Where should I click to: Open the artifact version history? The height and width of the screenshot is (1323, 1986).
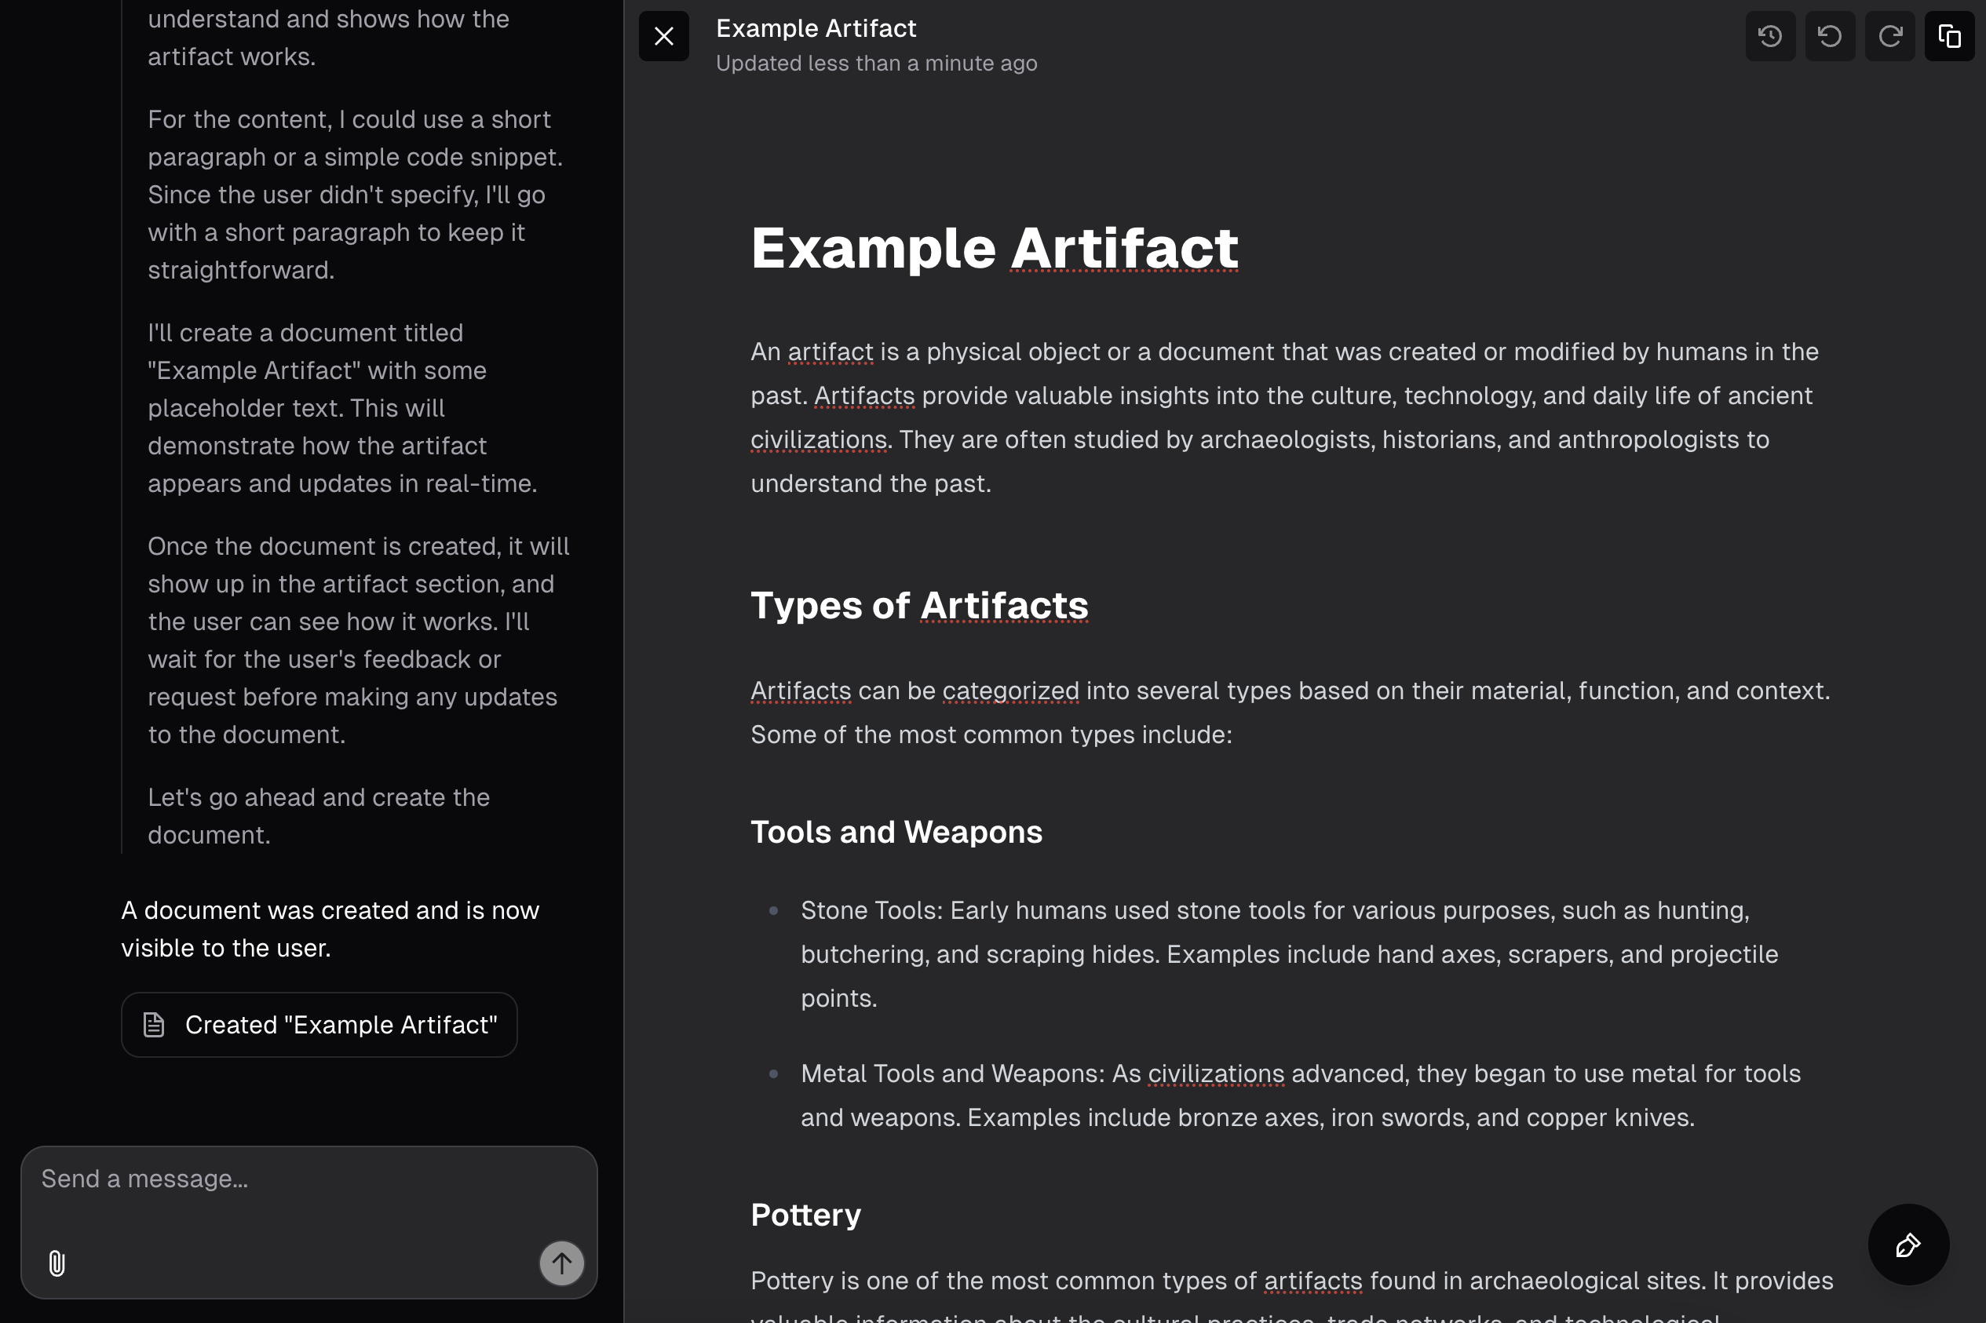click(x=1770, y=36)
